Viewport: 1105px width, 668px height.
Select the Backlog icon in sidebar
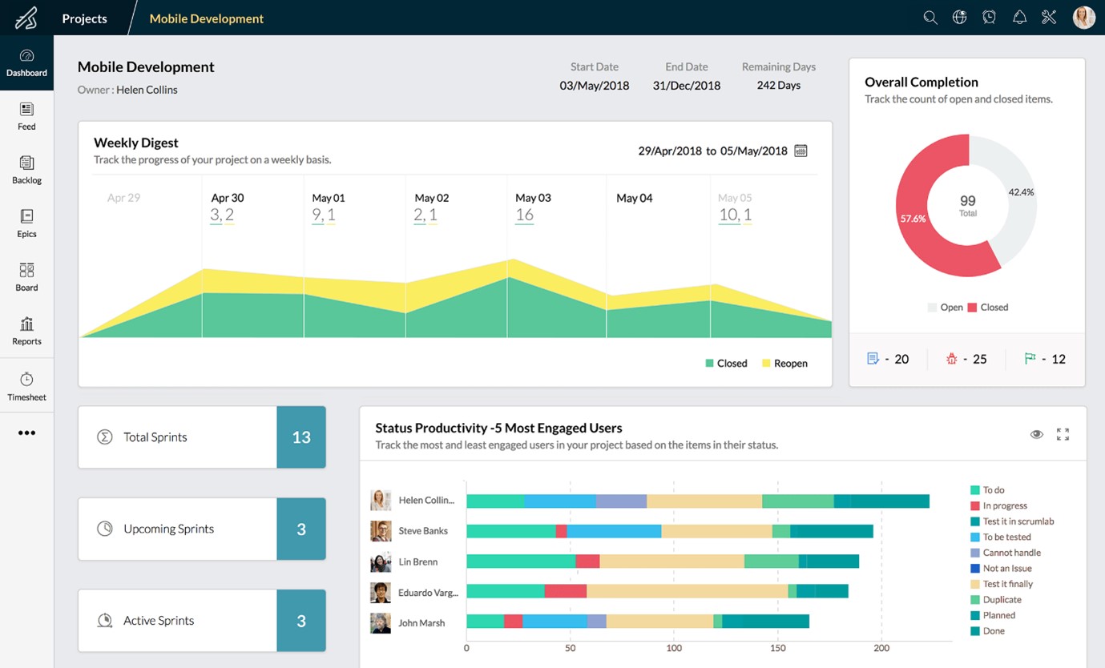click(x=26, y=166)
